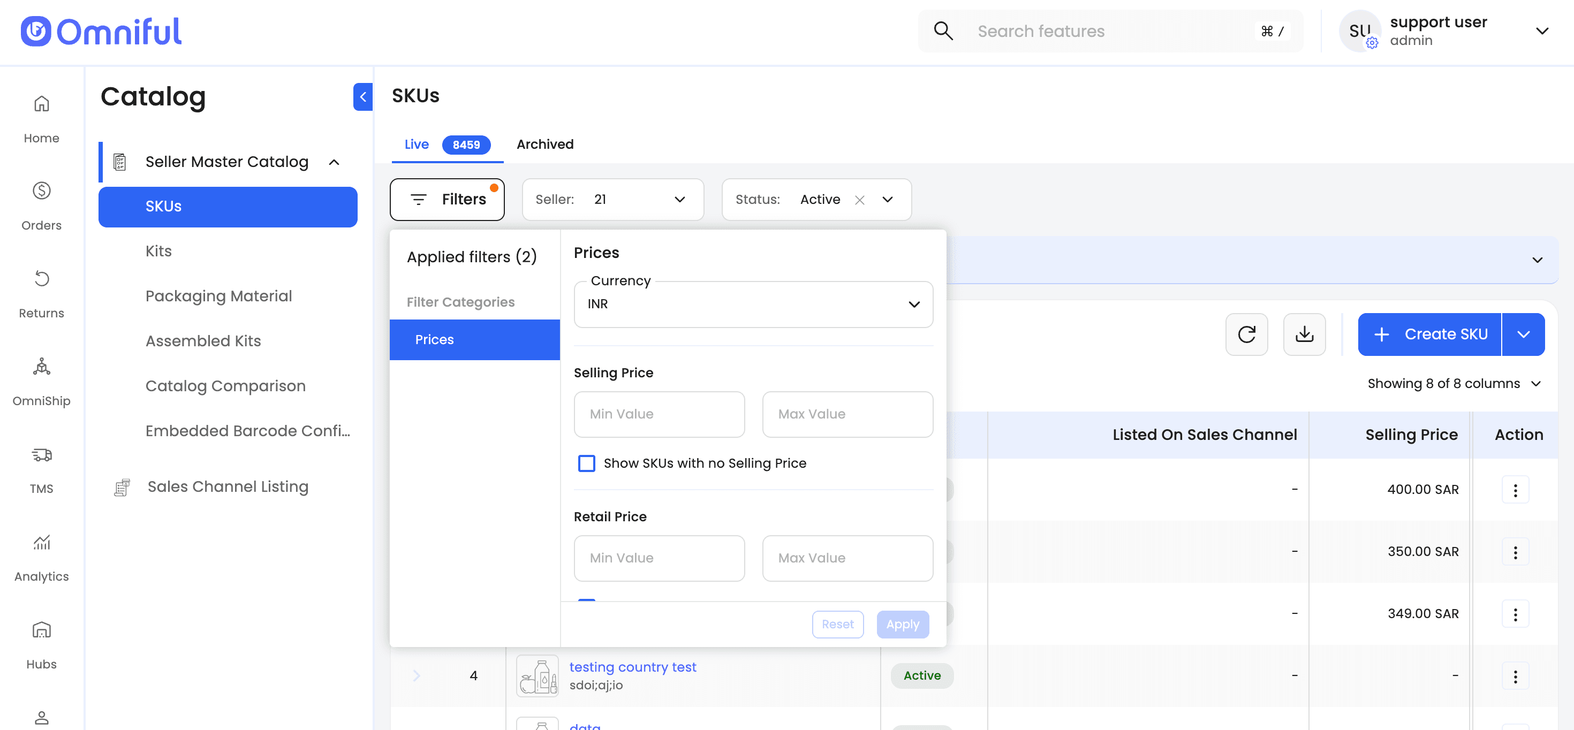Clear the Active status filter
This screenshot has width=1574, height=730.
tap(859, 200)
